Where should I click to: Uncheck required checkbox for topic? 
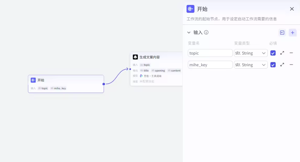[273, 53]
